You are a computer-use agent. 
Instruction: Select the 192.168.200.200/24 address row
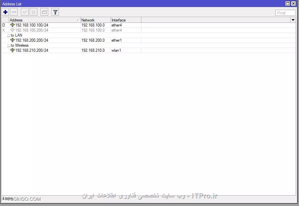coord(148,40)
